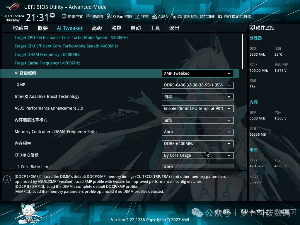The width and height of the screenshot is (300, 225).
Task: Click the 5600 MHz memory frequency value
Action: (x=258, y=118)
